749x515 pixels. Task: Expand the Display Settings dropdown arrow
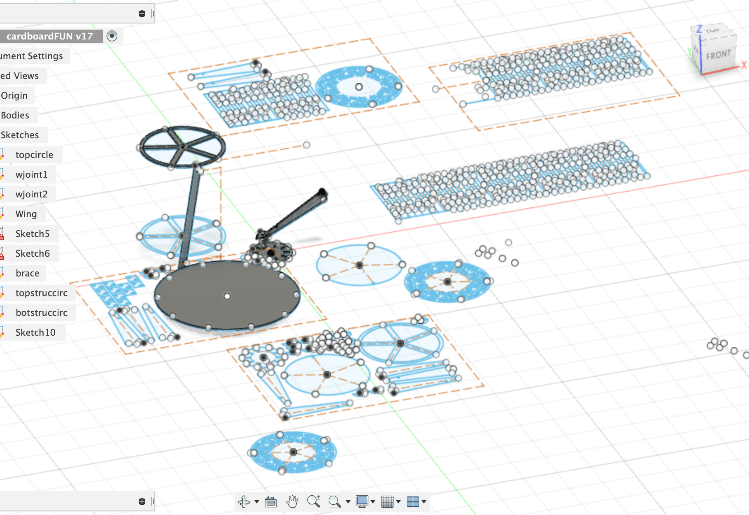click(373, 502)
